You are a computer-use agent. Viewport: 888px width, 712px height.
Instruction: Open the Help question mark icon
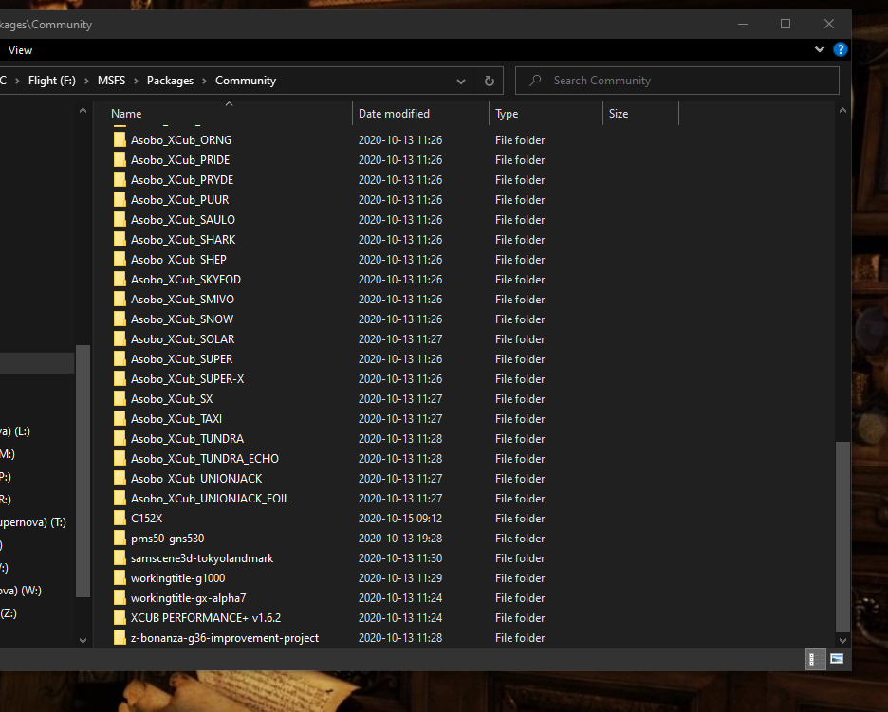point(840,50)
